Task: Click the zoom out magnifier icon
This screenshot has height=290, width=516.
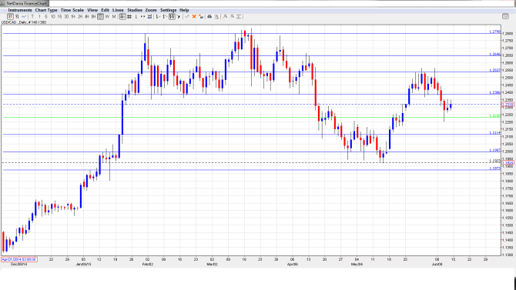Action: [232, 16]
